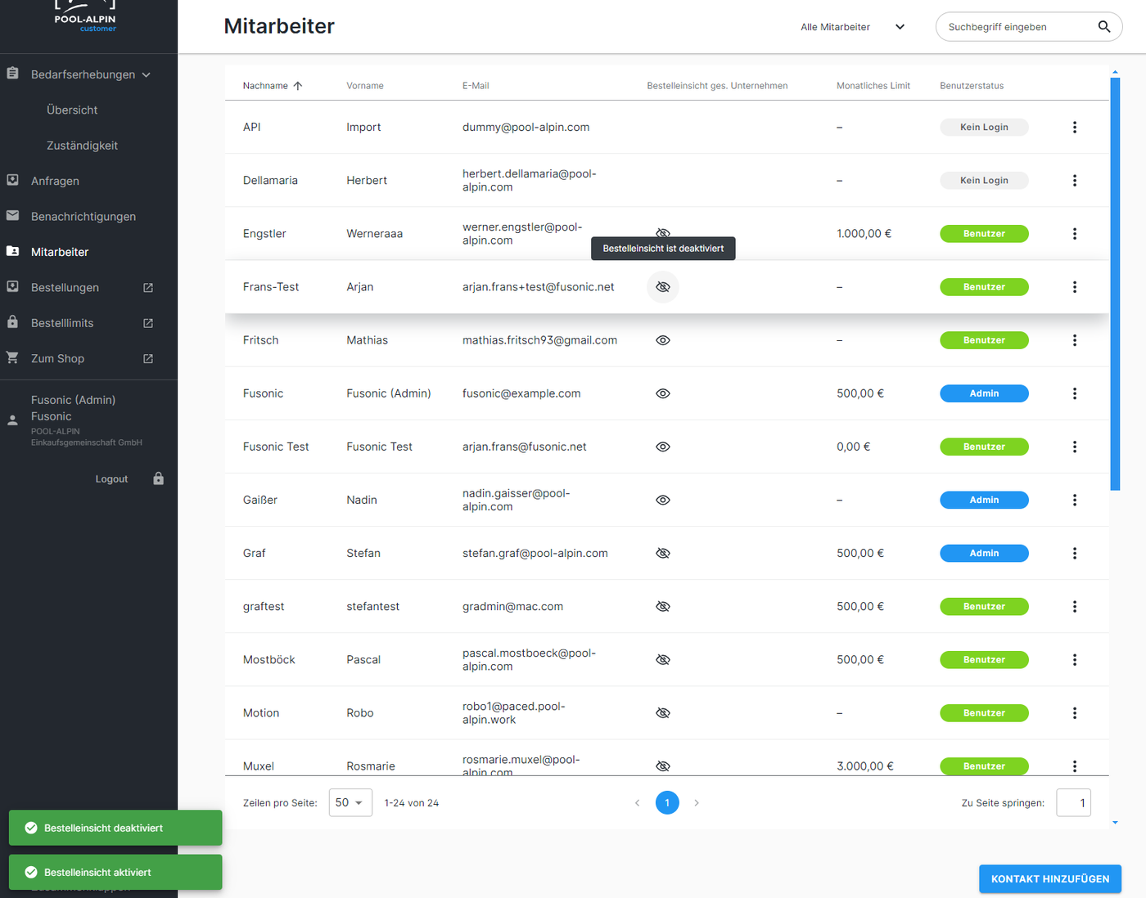This screenshot has height=898, width=1146.
Task: Click the lock icon next to Logout
Action: coord(159,479)
